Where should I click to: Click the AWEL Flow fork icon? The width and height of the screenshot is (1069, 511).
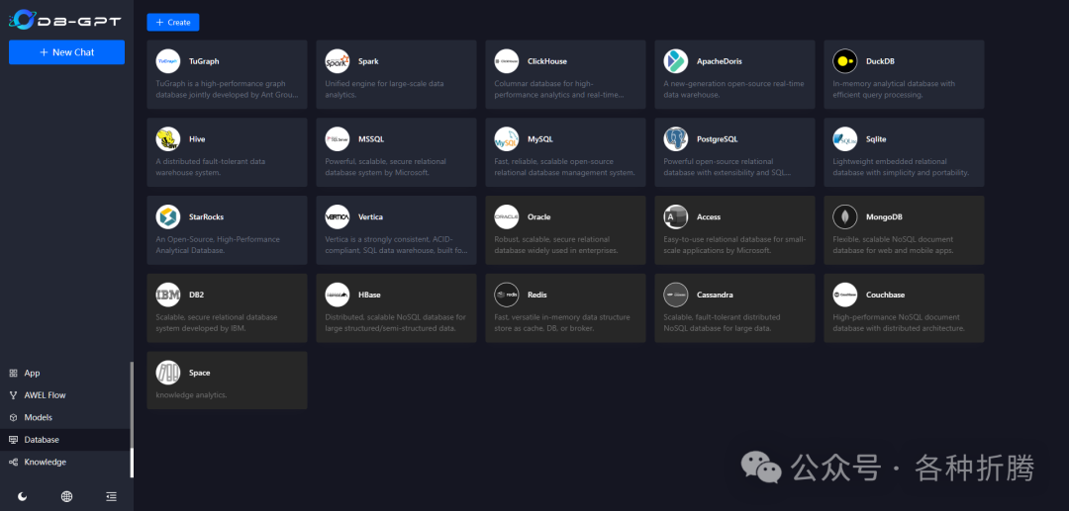click(x=13, y=395)
